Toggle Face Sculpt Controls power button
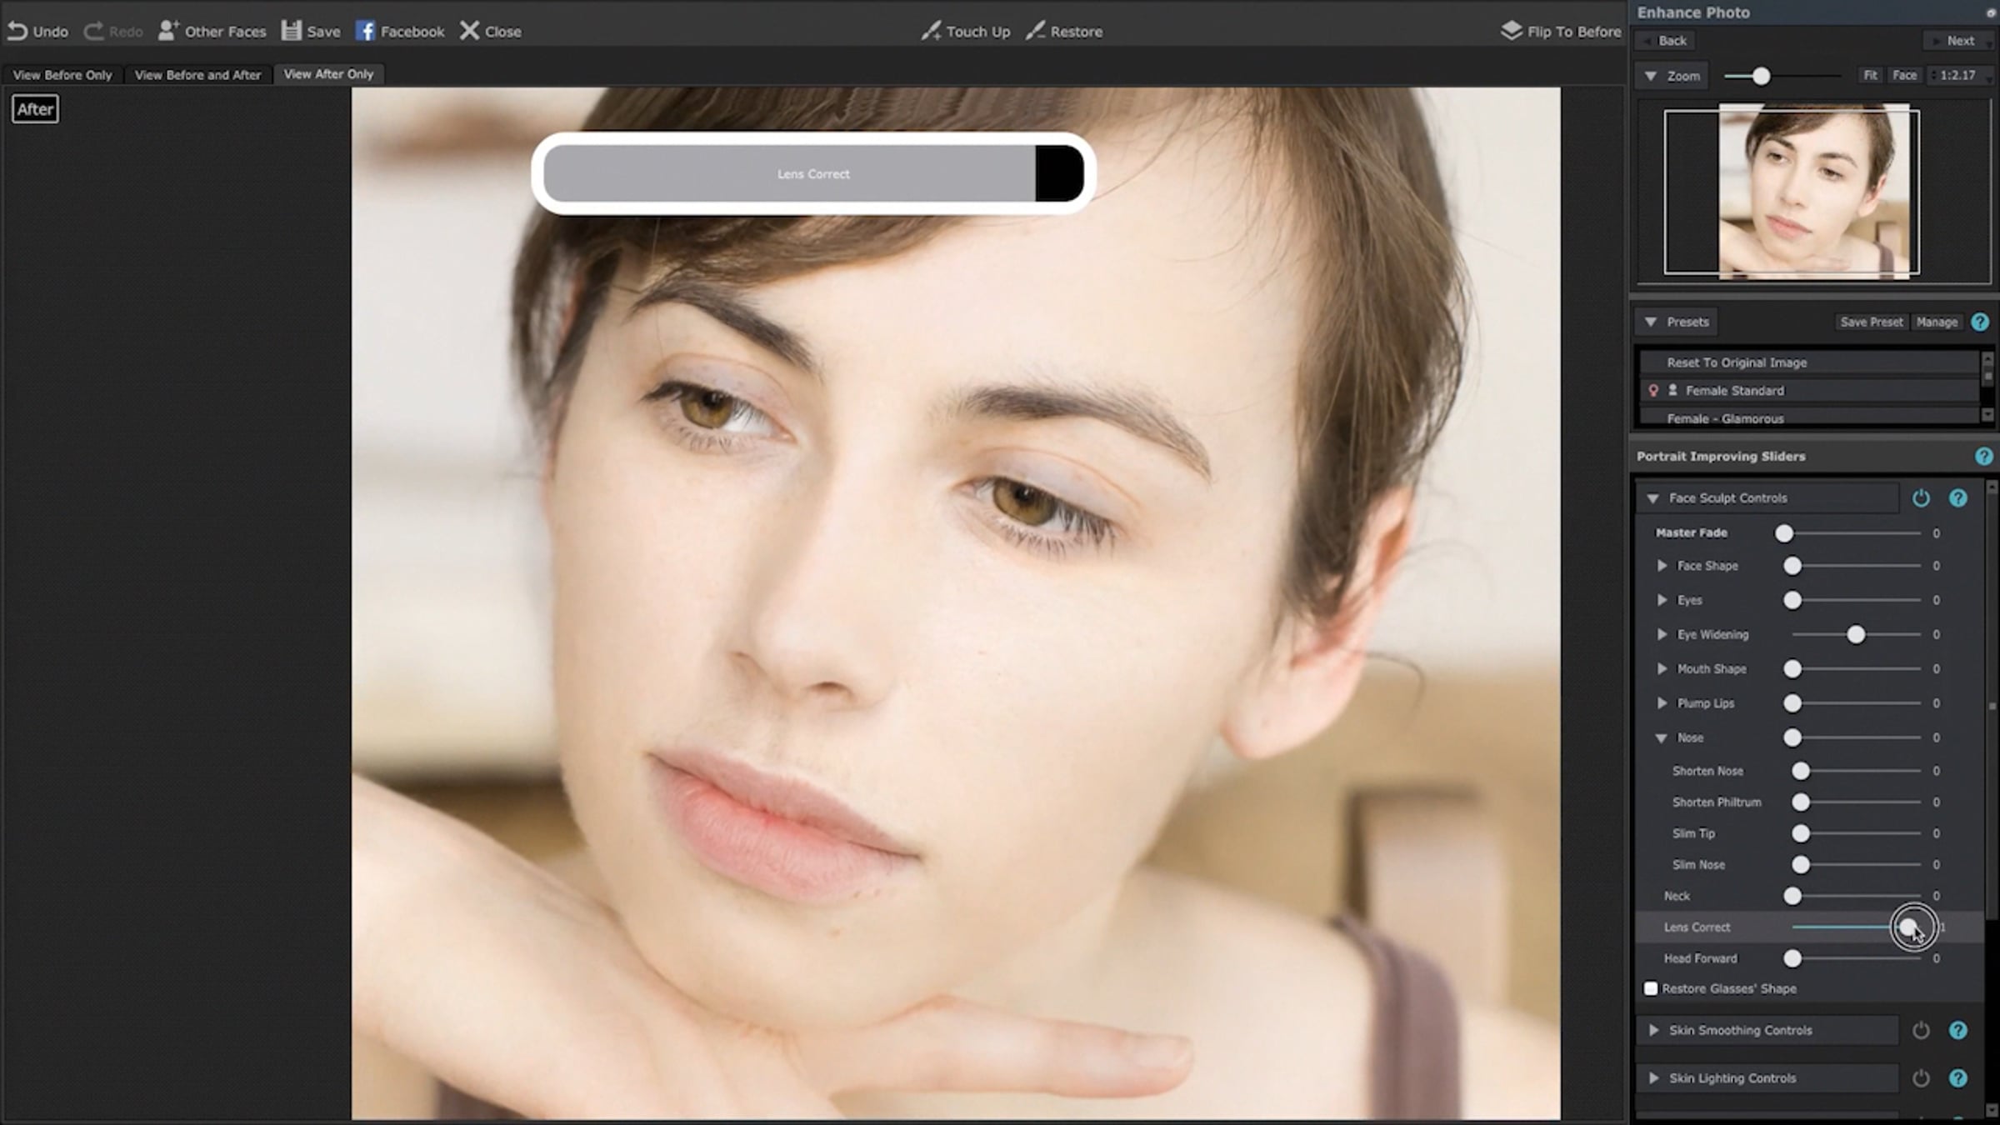 click(1921, 498)
